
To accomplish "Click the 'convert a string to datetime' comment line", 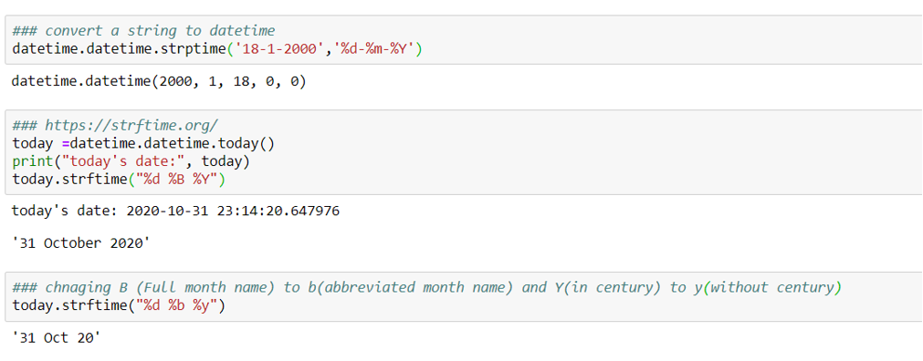I will (x=143, y=31).
